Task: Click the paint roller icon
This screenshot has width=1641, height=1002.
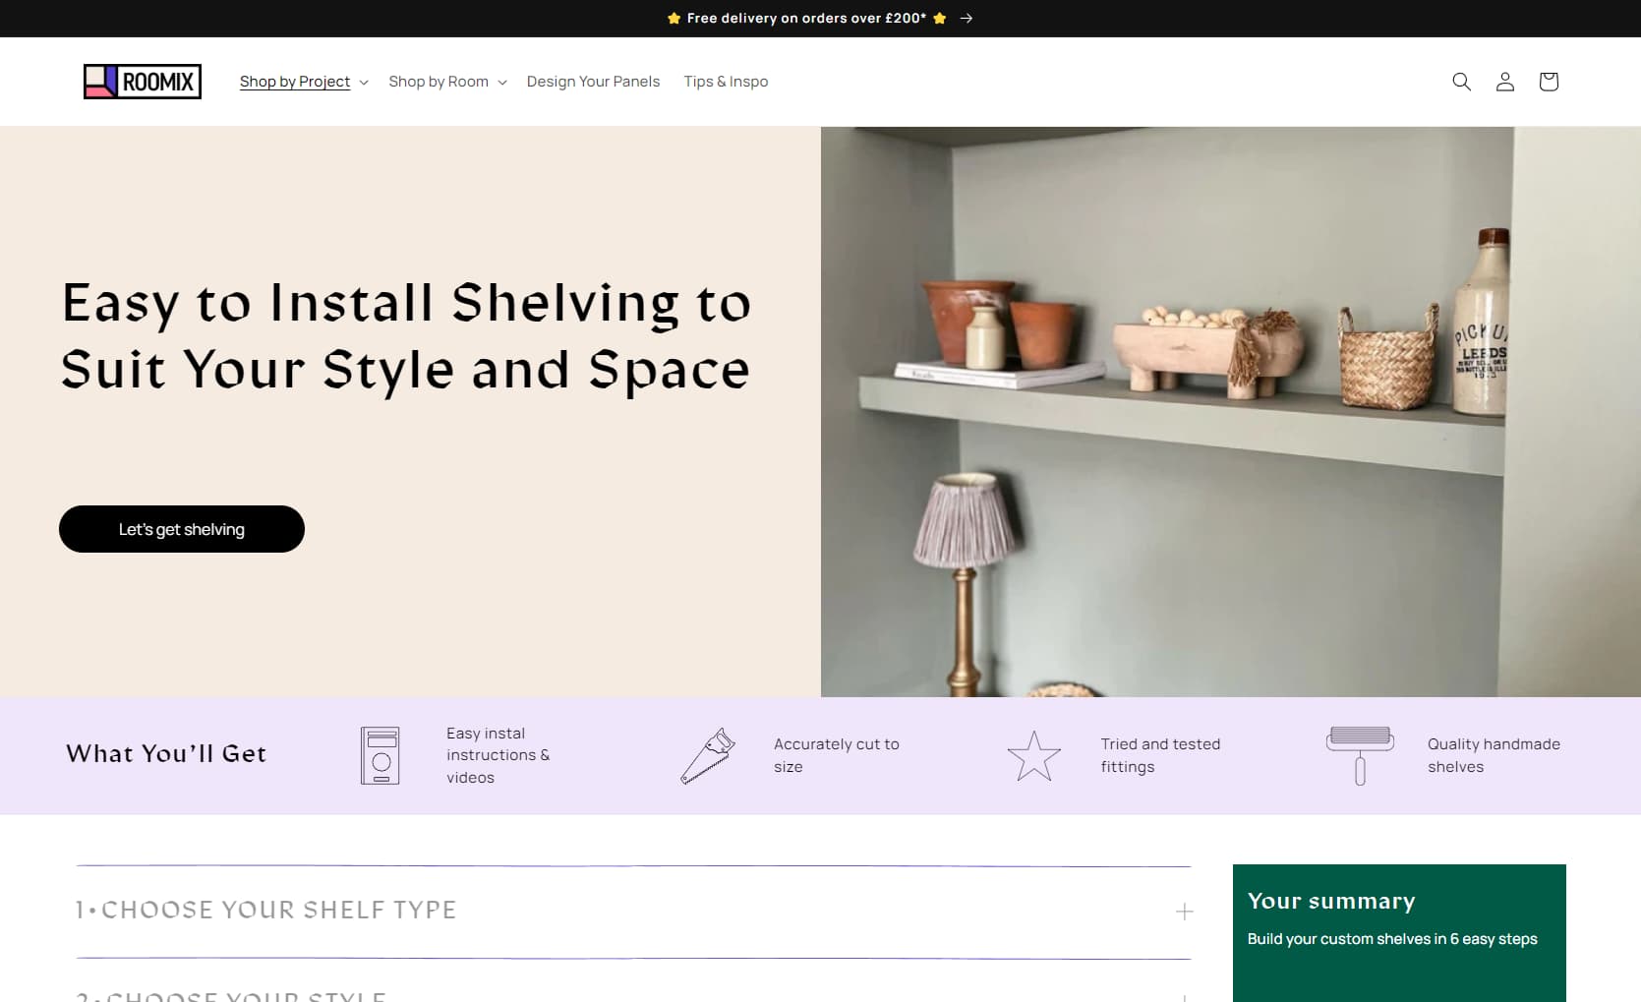Action: click(x=1360, y=755)
